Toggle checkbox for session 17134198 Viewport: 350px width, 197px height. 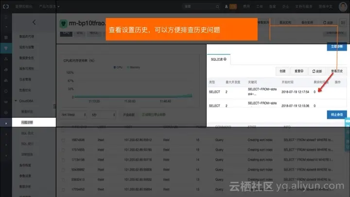click(x=63, y=160)
